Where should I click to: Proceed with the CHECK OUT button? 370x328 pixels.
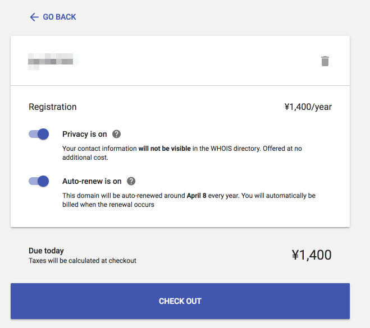pos(180,301)
